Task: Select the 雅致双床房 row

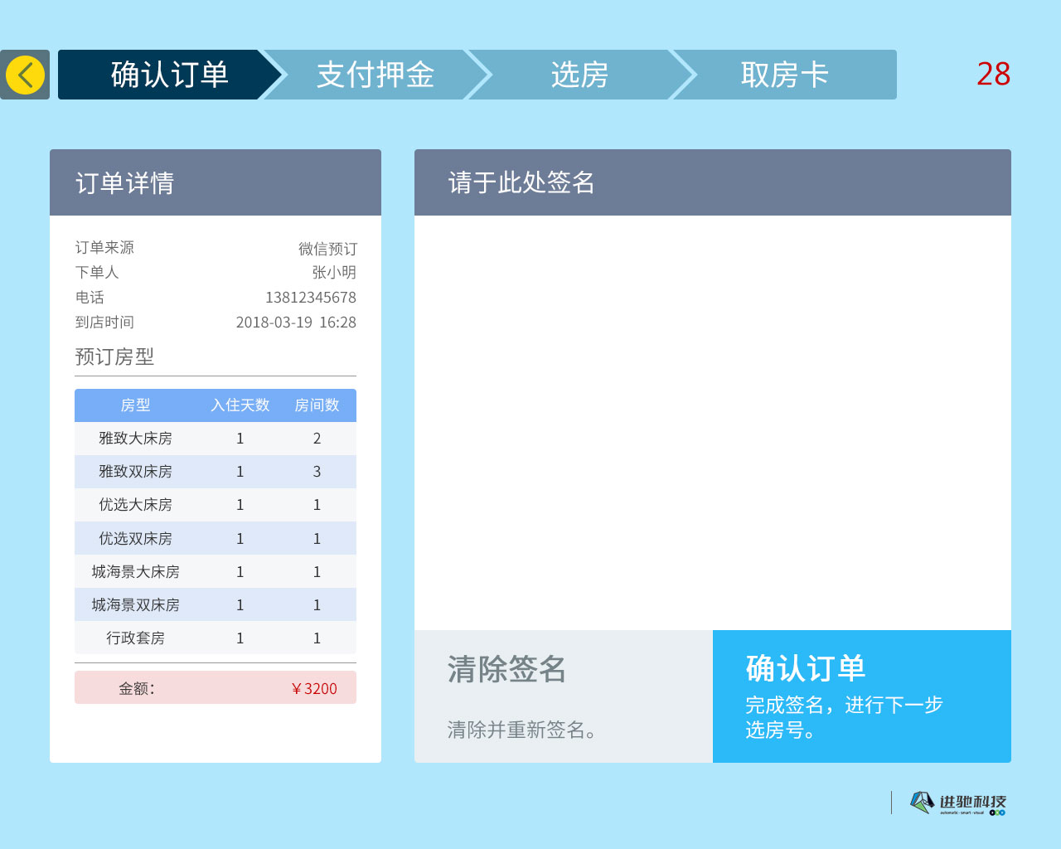Action: point(215,472)
